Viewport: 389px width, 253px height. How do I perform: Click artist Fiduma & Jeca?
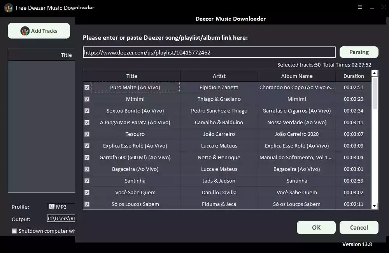219,204
